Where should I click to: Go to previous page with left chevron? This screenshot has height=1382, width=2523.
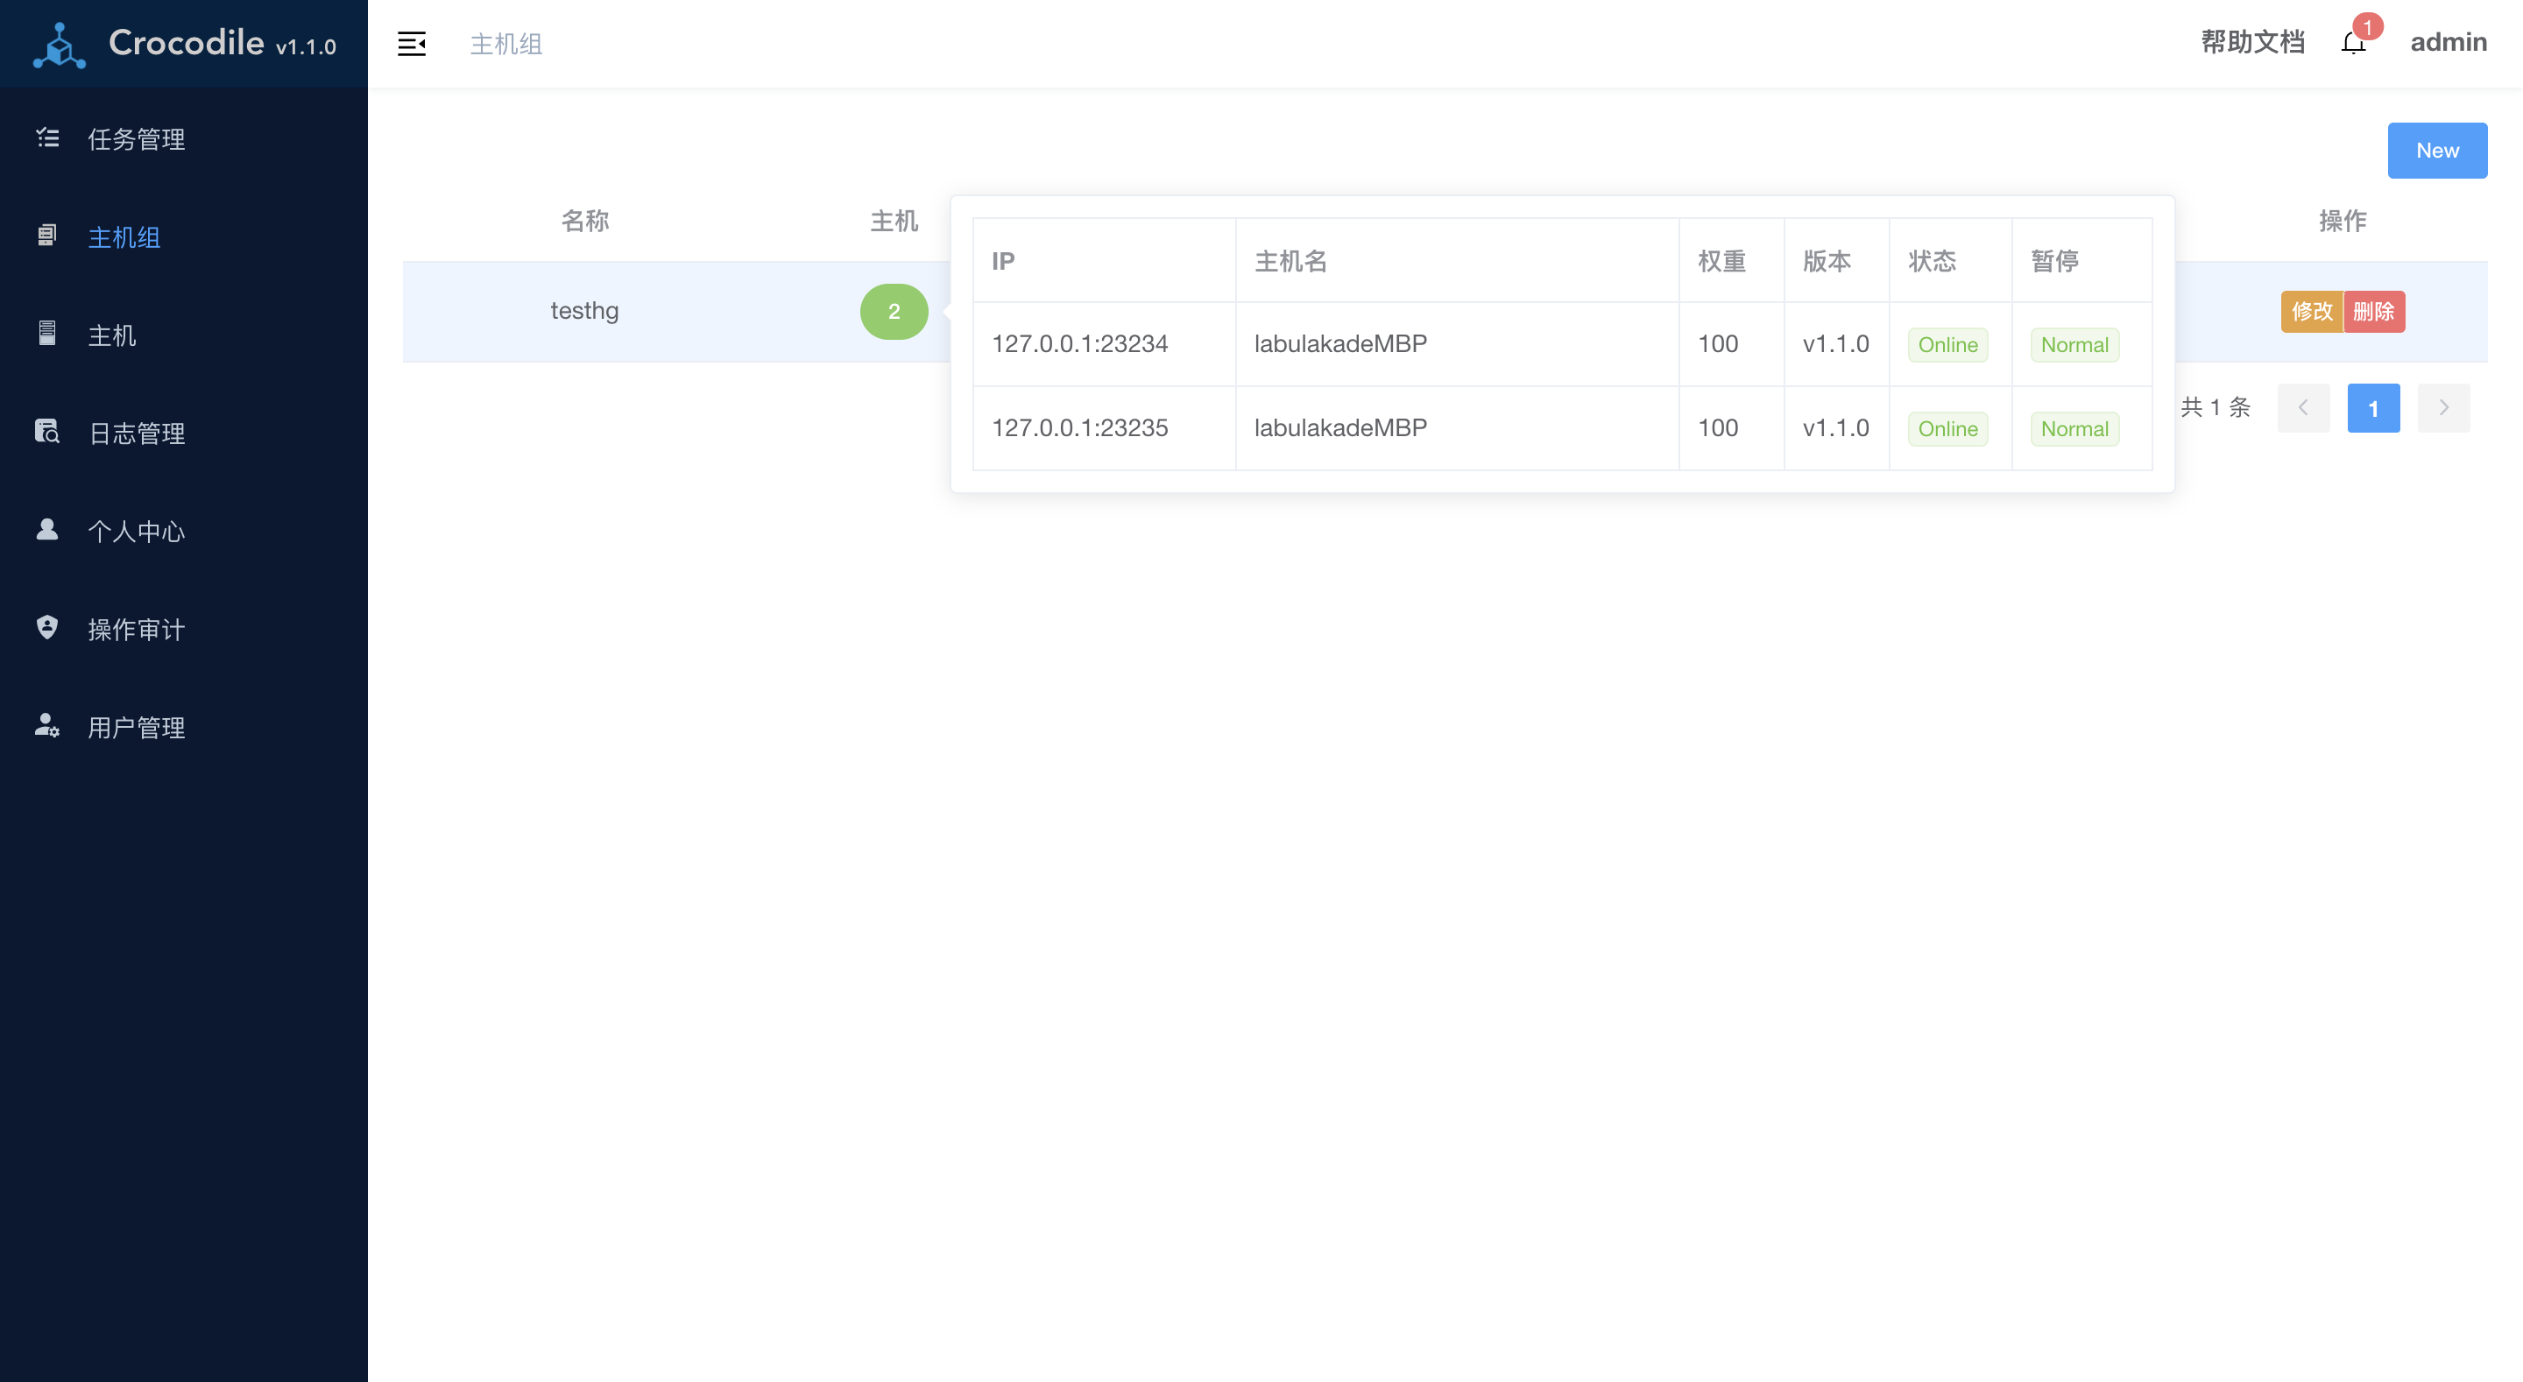pos(2302,407)
